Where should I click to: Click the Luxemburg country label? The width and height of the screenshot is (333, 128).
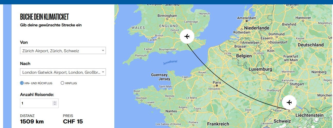point(260,69)
